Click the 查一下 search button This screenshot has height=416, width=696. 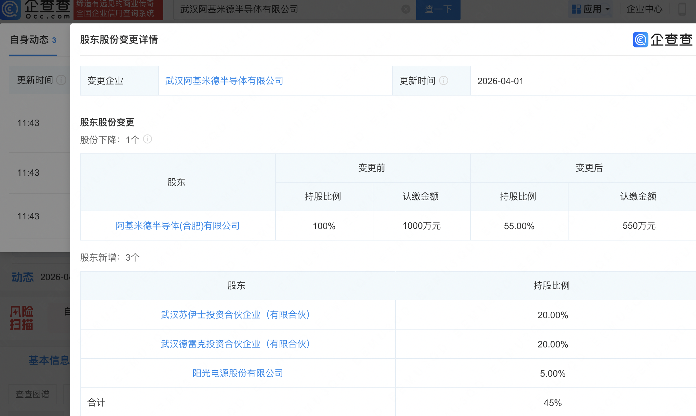coord(438,9)
